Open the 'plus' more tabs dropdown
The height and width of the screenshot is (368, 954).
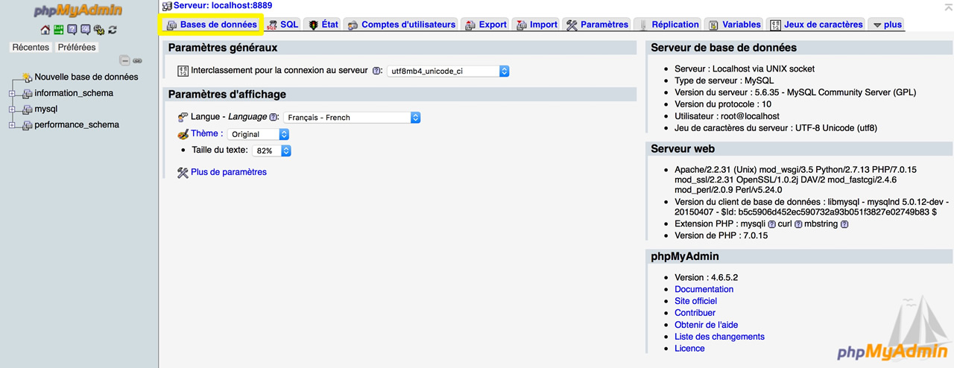887,25
